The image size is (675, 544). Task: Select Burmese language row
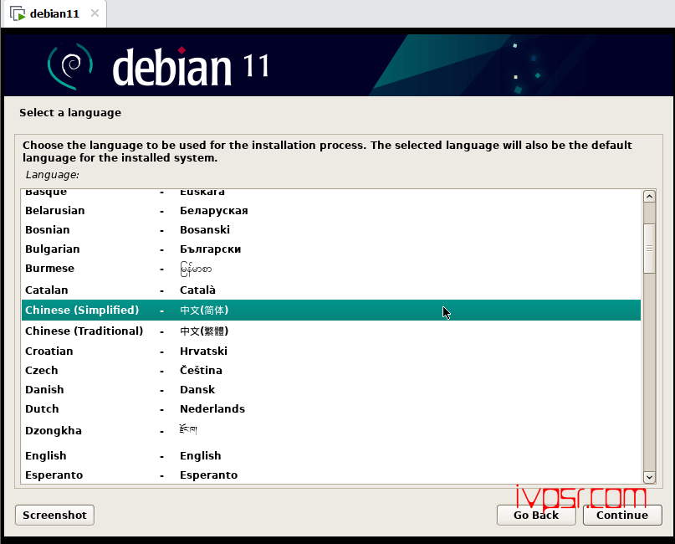(331, 269)
